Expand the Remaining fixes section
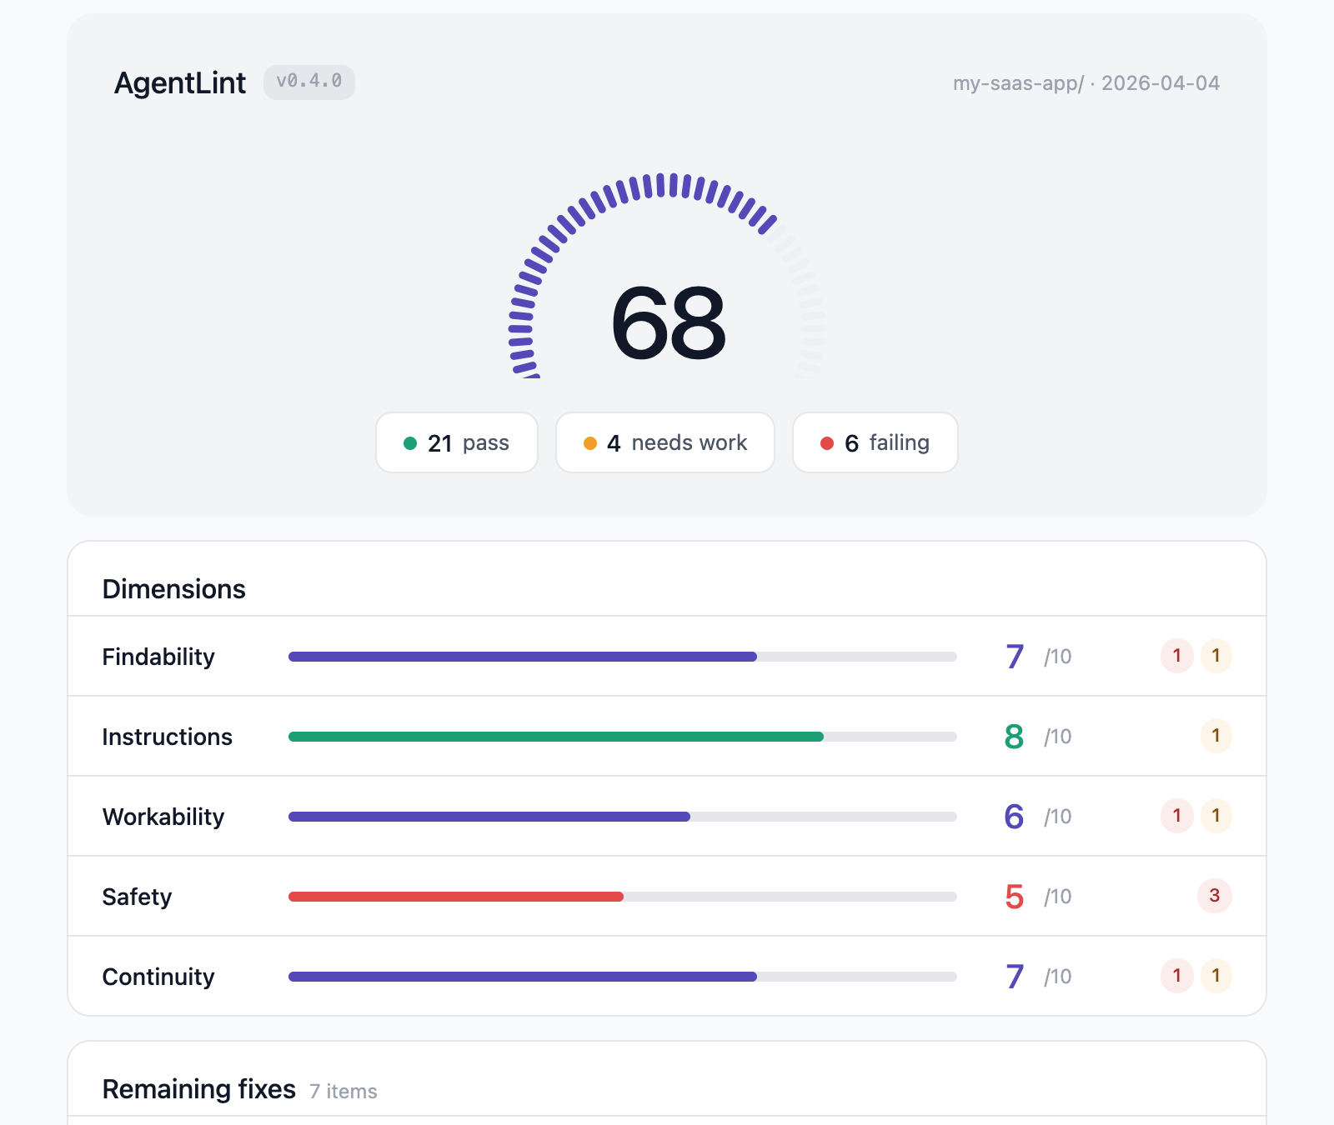Viewport: 1334px width, 1125px height. 198,1088
